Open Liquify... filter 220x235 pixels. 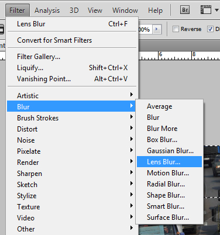[72, 68]
